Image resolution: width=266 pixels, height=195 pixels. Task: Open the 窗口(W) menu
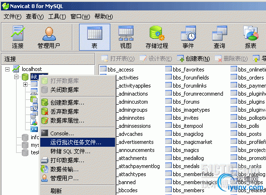(x=80, y=17)
